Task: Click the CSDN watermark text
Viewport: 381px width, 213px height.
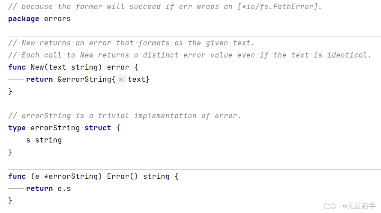Action: (x=350, y=206)
